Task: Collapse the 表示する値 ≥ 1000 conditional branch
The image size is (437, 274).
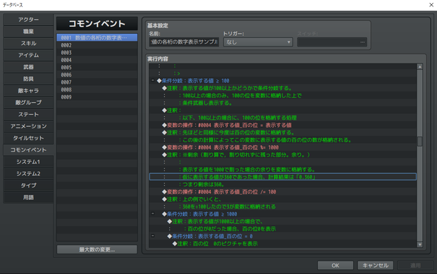Action: [152, 213]
